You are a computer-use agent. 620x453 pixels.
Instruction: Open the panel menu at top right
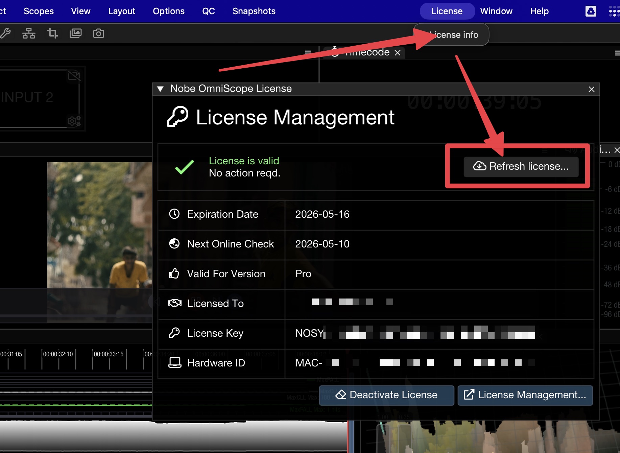pyautogui.click(x=617, y=53)
